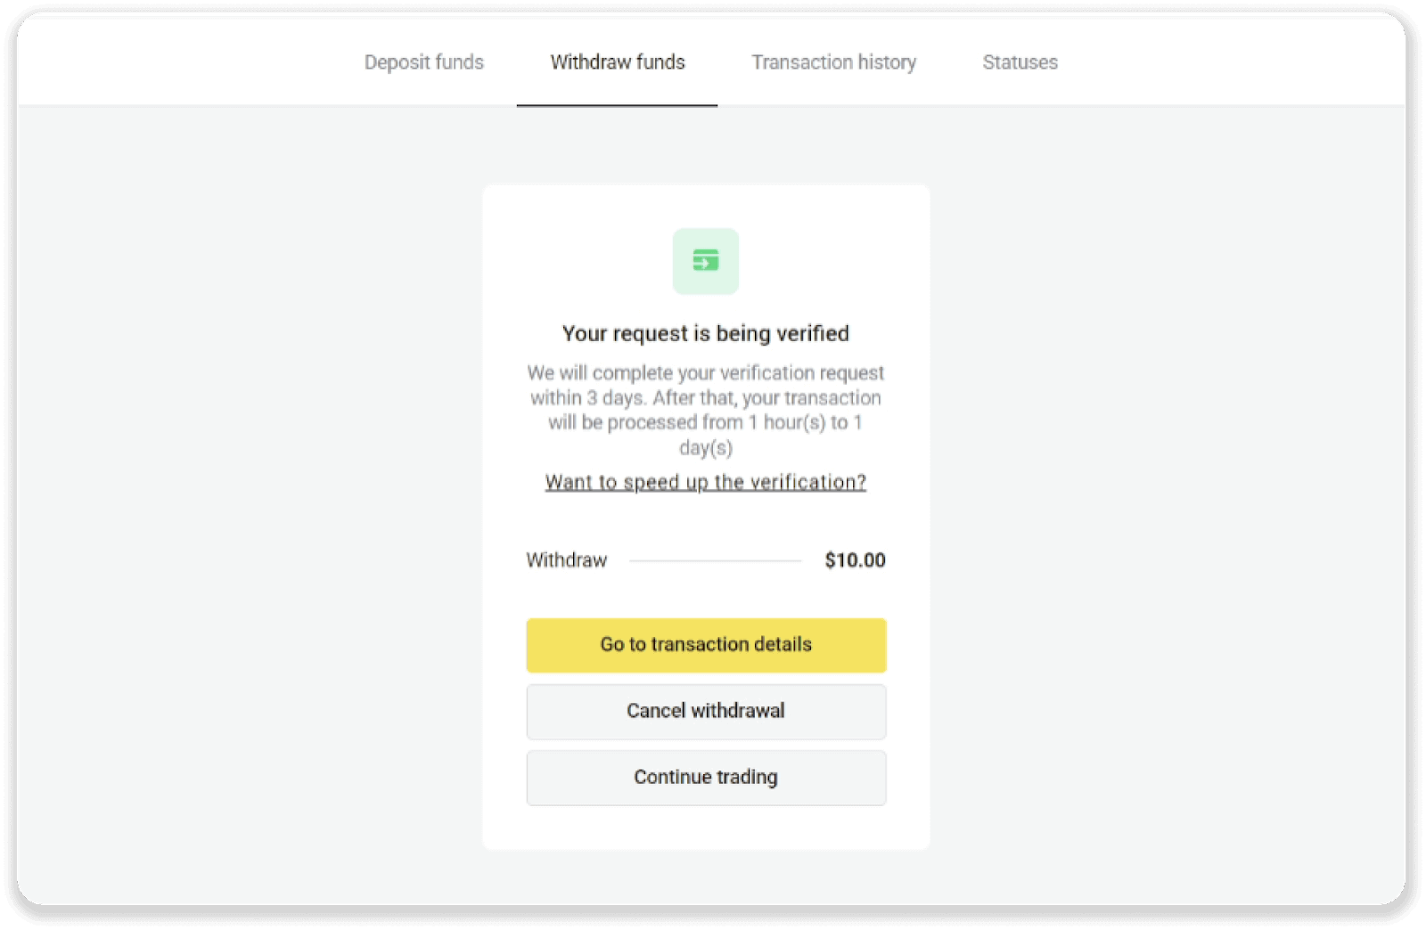View the Statuses tab
1426x930 pixels.
1020,62
